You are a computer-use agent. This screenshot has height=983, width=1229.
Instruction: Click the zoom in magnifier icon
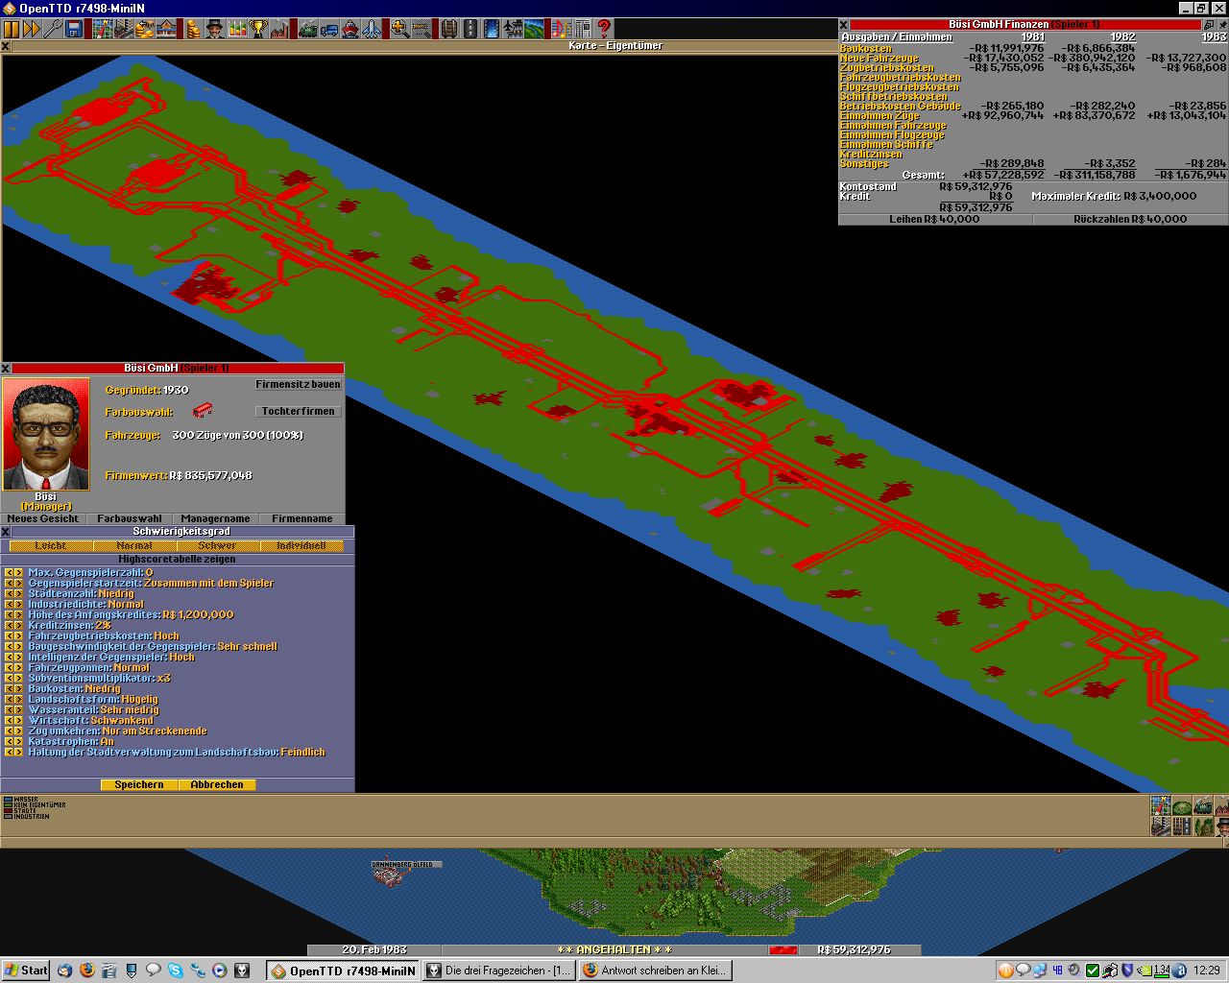pyautogui.click(x=399, y=30)
